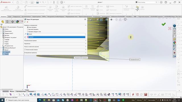
Task: Switch to the SOLIDWORKS Inspection ribbon tab
Action: [156, 17]
